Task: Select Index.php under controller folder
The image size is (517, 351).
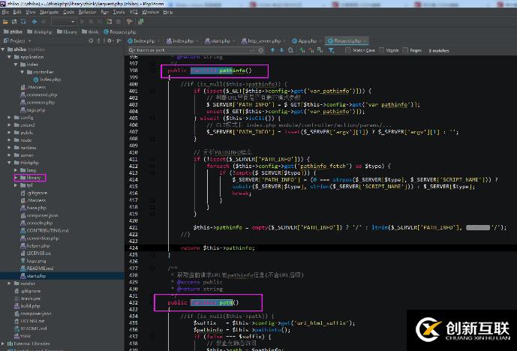Action: [47, 79]
